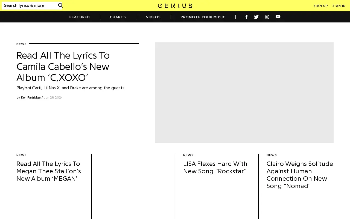The width and height of the screenshot is (350, 219).
Task: Click the search magnifier icon
Action: 61,5
